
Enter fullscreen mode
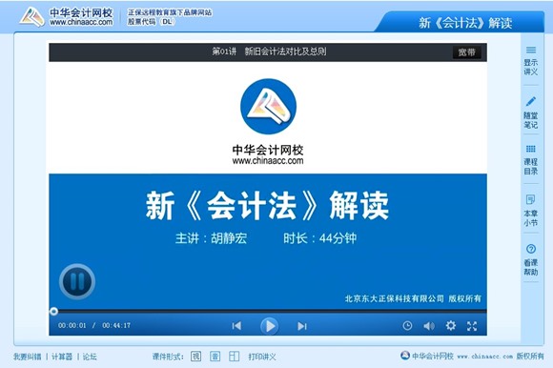(x=472, y=326)
